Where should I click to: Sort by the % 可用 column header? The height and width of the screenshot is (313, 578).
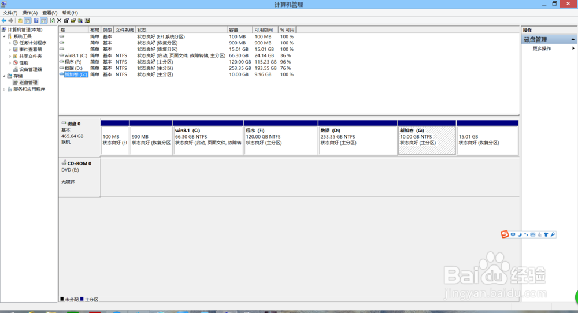[287, 30]
